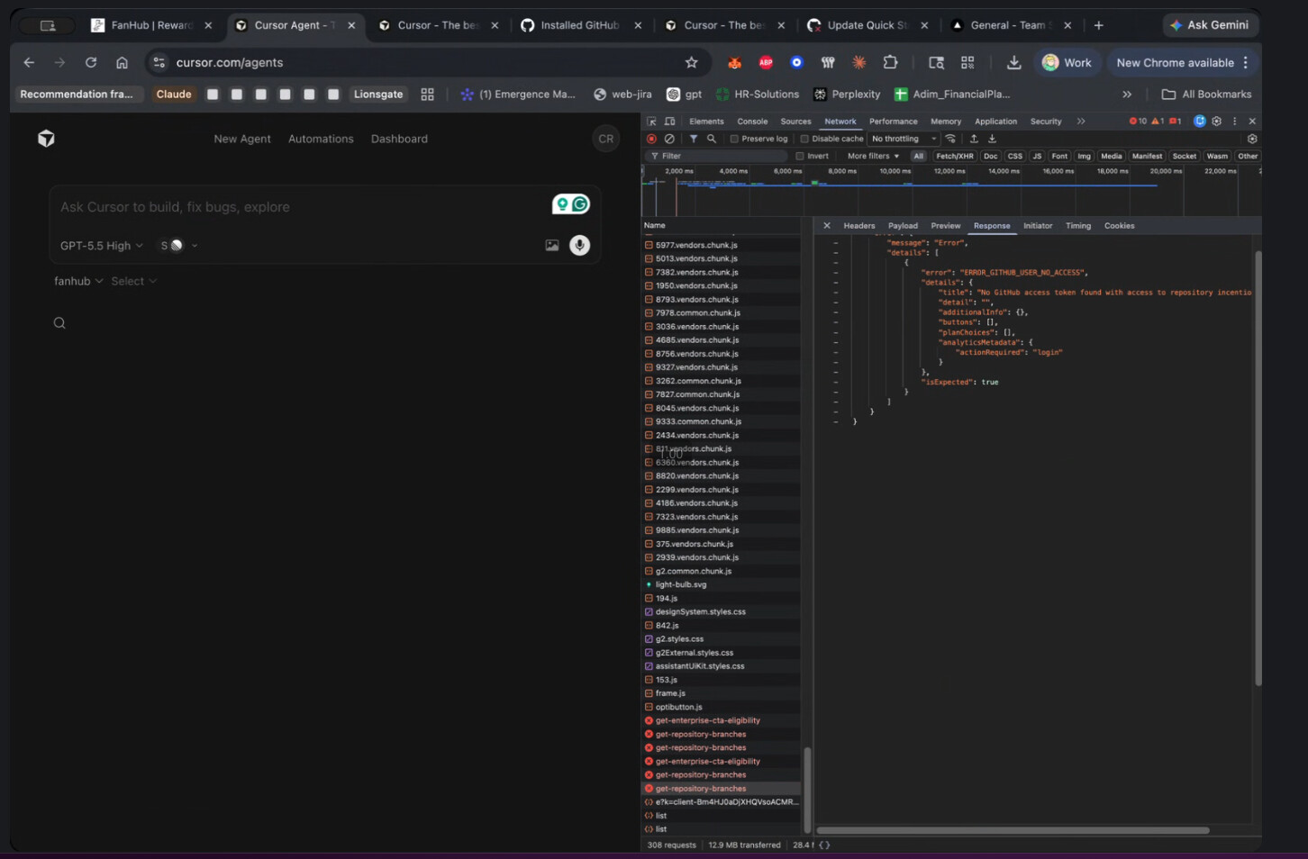Open the Headers tab of request
This screenshot has width=1308, height=859.
(x=858, y=226)
